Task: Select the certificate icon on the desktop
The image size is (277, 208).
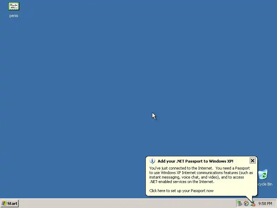Action: click(x=14, y=6)
